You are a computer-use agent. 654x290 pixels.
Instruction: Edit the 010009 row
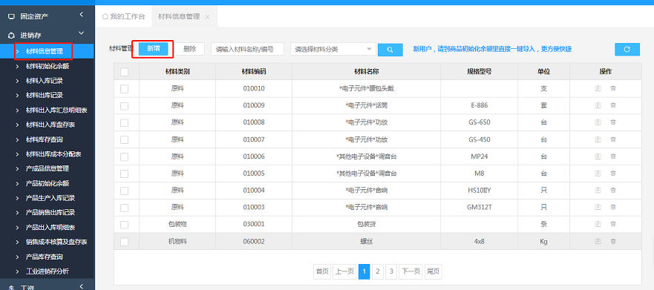(598, 105)
